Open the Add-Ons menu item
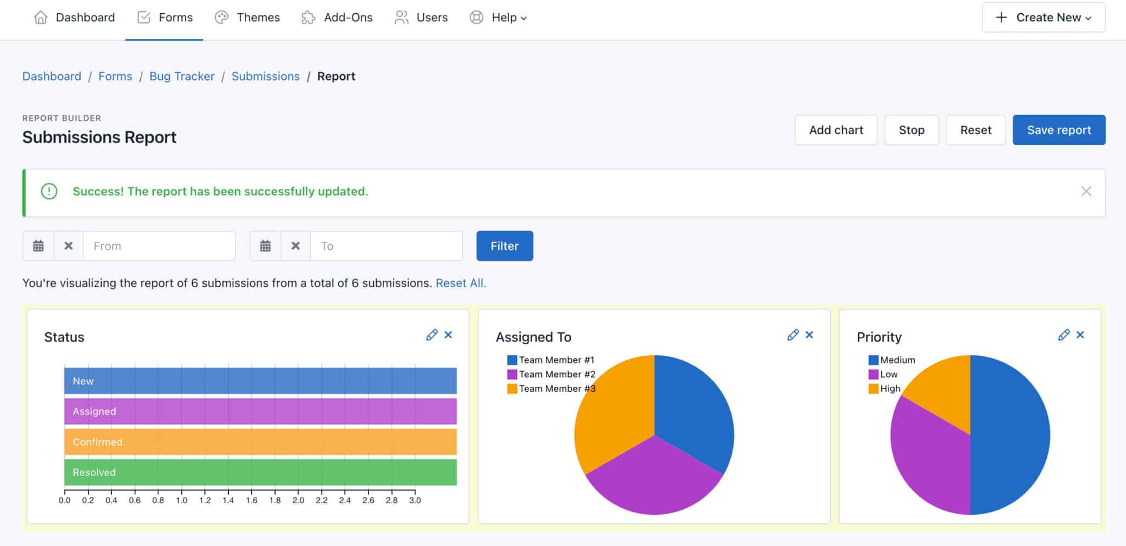Image resolution: width=1126 pixels, height=546 pixels. [337, 18]
